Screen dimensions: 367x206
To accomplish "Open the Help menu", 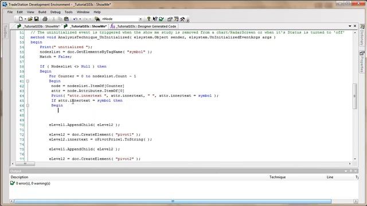I will (x=97, y=12).
